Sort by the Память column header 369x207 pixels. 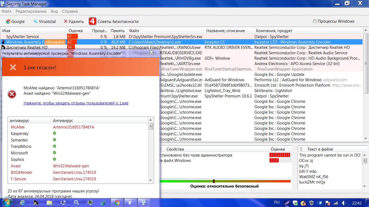pos(118,31)
